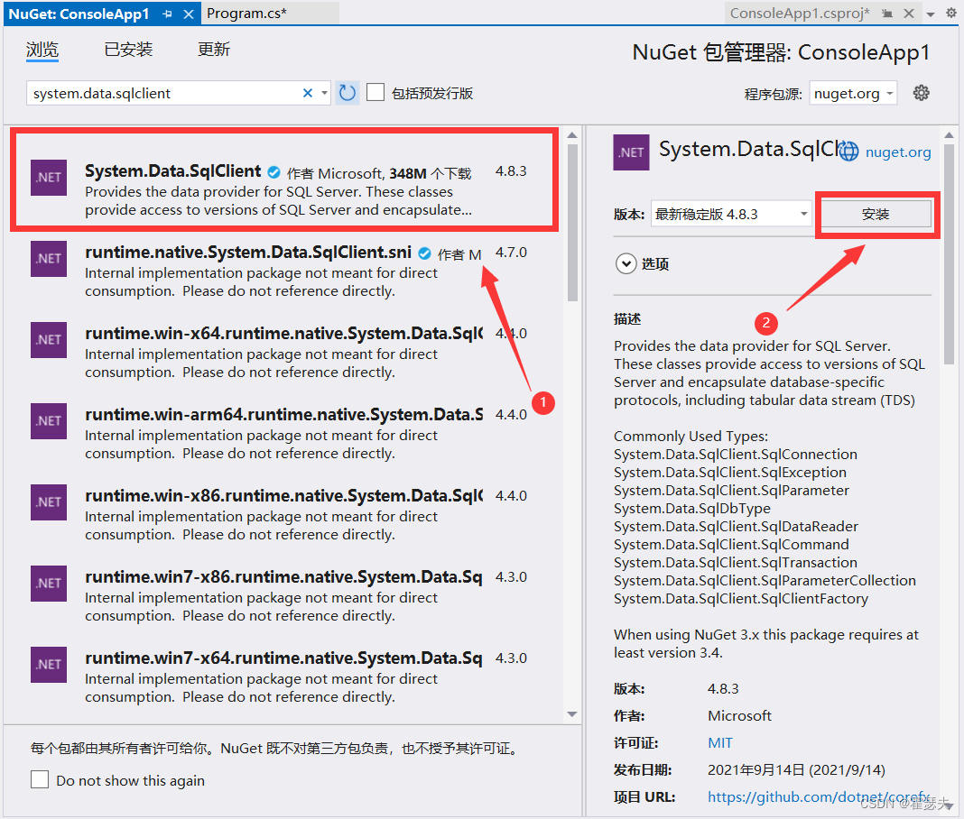964x819 pixels.
Task: Open the document tabs overflow dropdown arrow
Action: click(931, 14)
